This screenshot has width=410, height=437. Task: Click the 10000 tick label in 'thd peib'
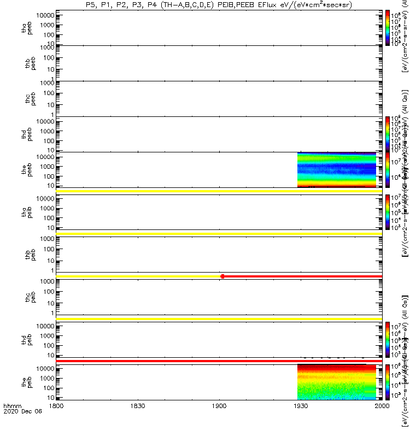pyautogui.click(x=45, y=326)
